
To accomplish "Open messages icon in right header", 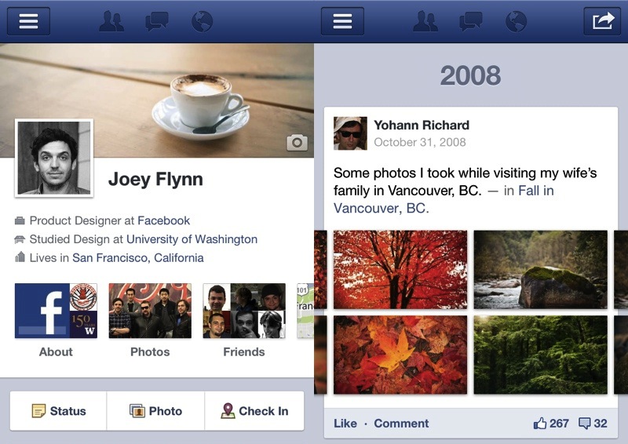I will tap(470, 21).
